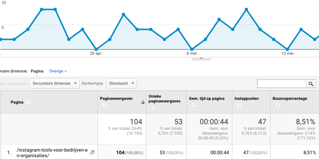This screenshot has height=159, width=319.
Task: Click the chart data point at 6 mei
Action: [192, 49]
